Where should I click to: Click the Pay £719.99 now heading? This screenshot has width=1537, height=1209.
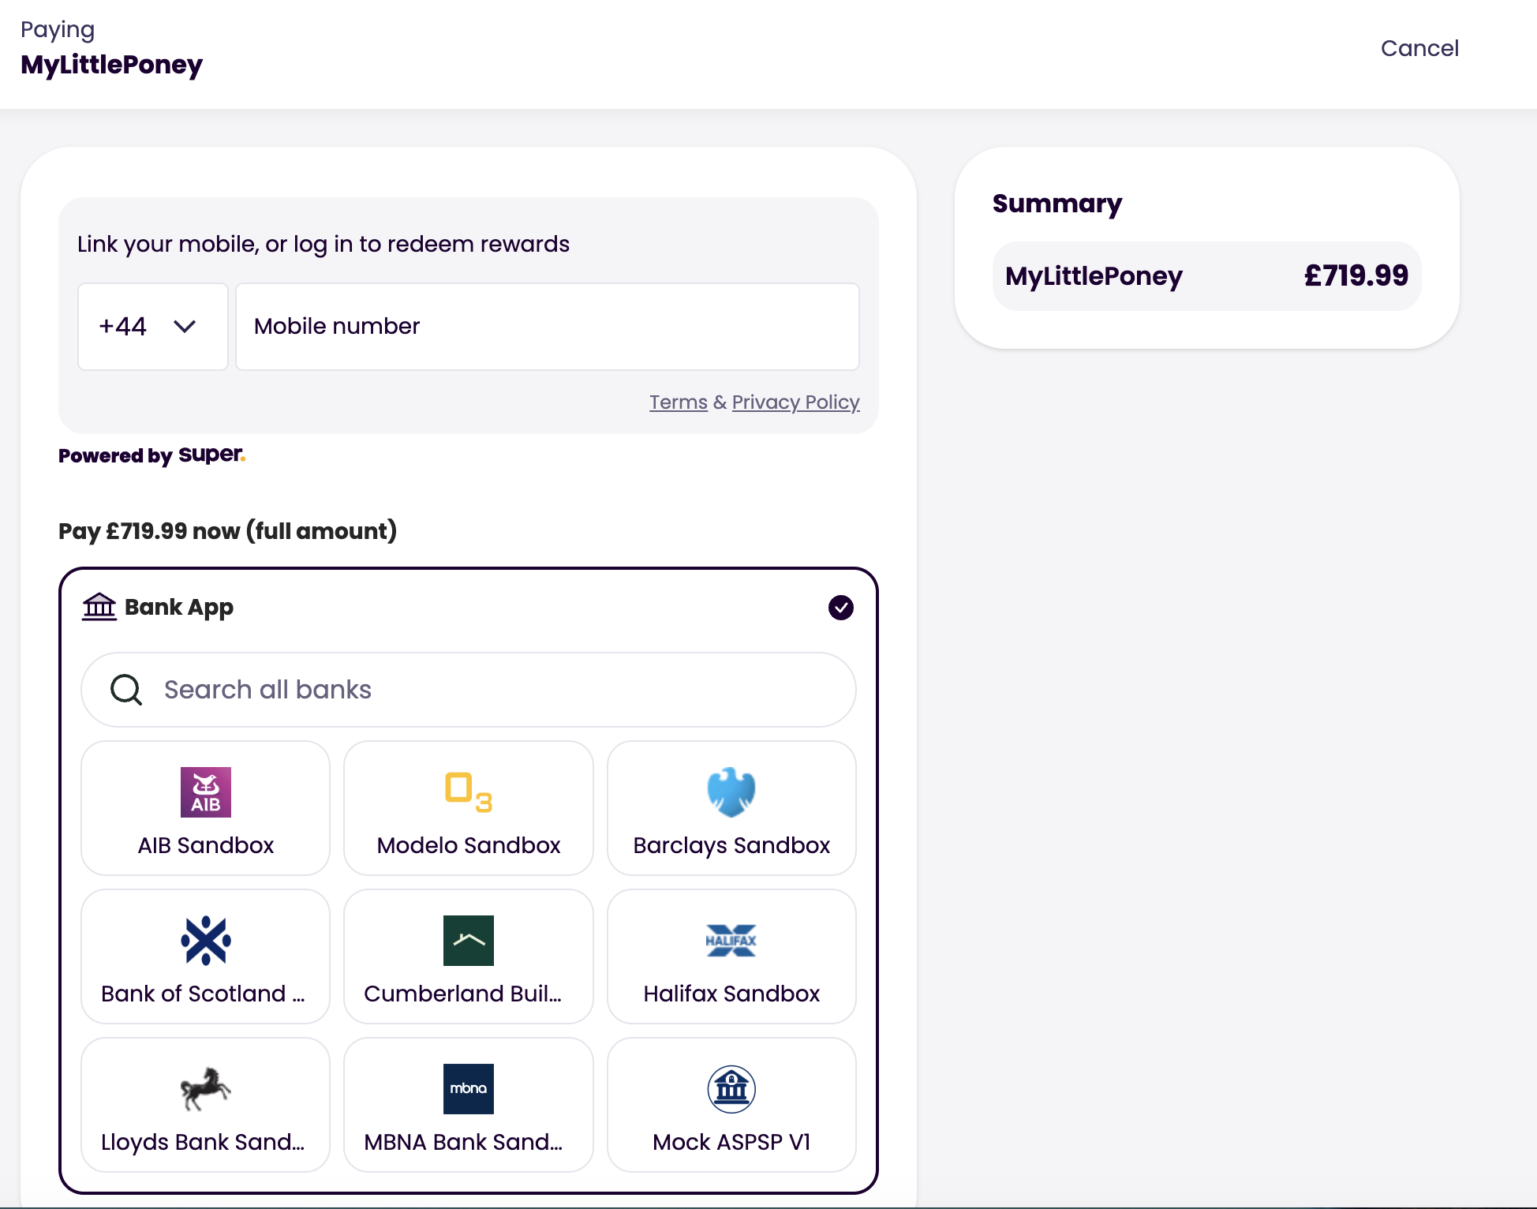[x=227, y=531]
